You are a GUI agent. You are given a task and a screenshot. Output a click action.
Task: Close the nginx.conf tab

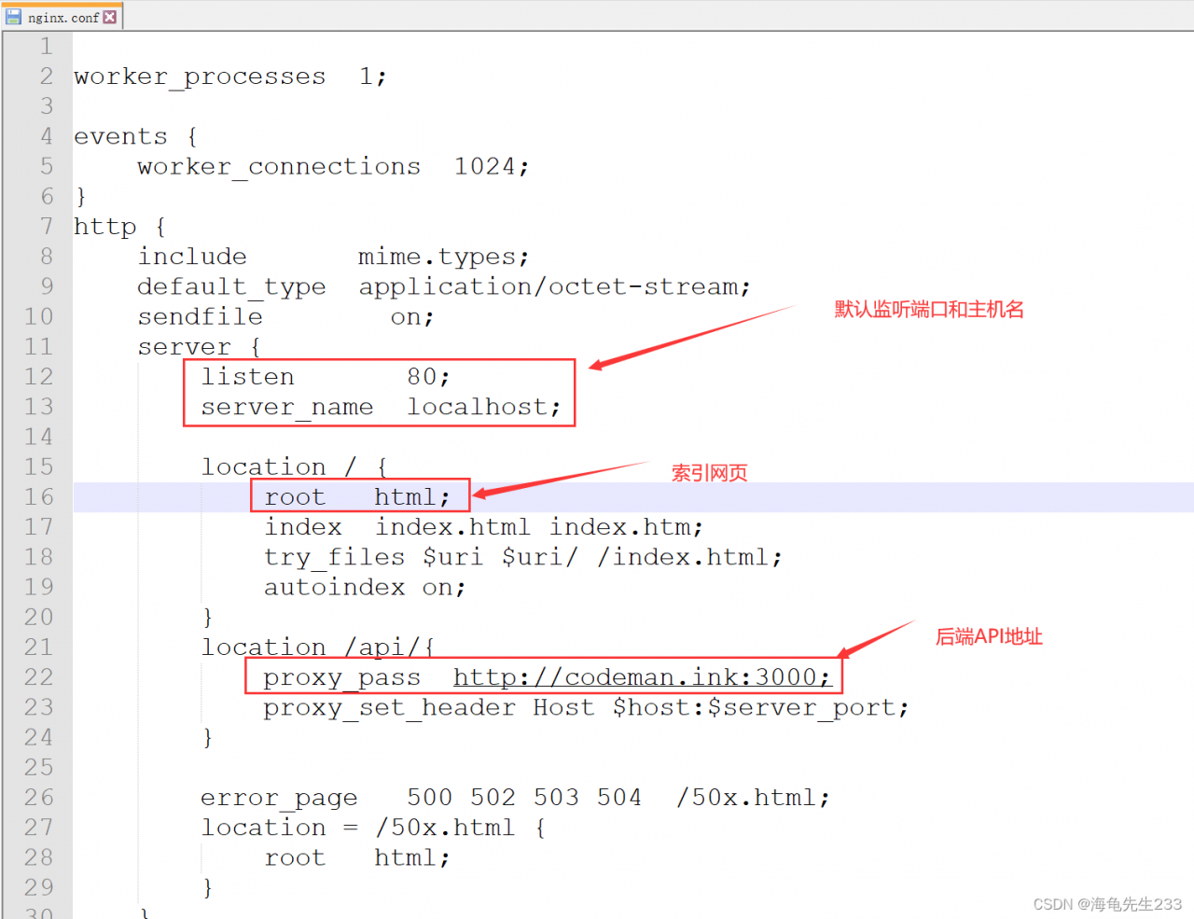(110, 17)
